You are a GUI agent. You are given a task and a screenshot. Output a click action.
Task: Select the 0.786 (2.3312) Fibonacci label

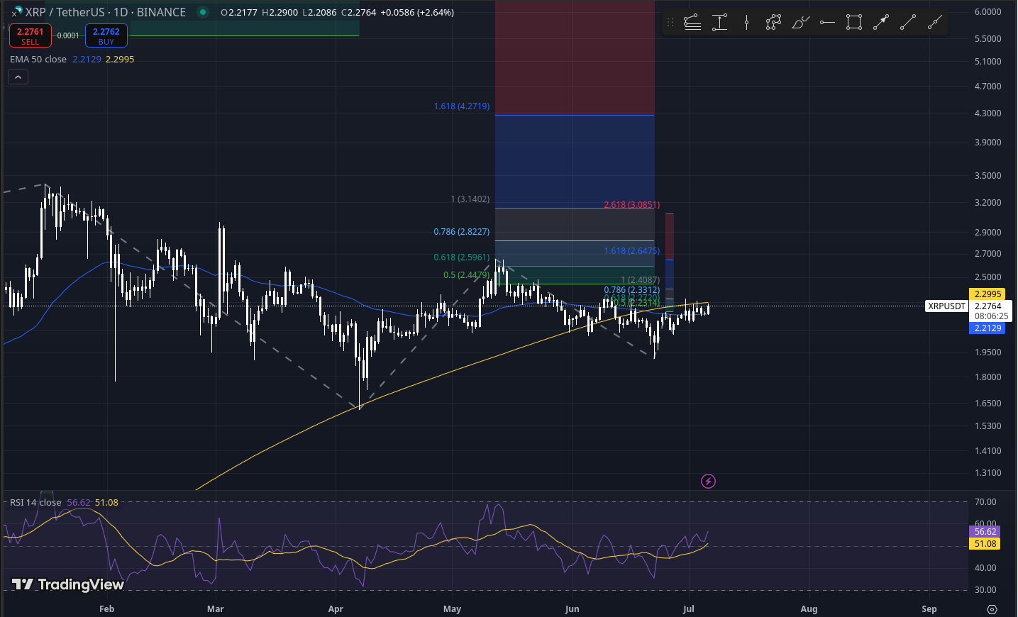click(x=632, y=290)
